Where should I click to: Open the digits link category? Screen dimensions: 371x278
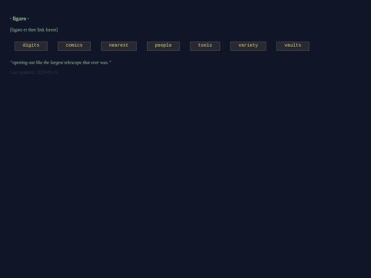click(x=31, y=46)
